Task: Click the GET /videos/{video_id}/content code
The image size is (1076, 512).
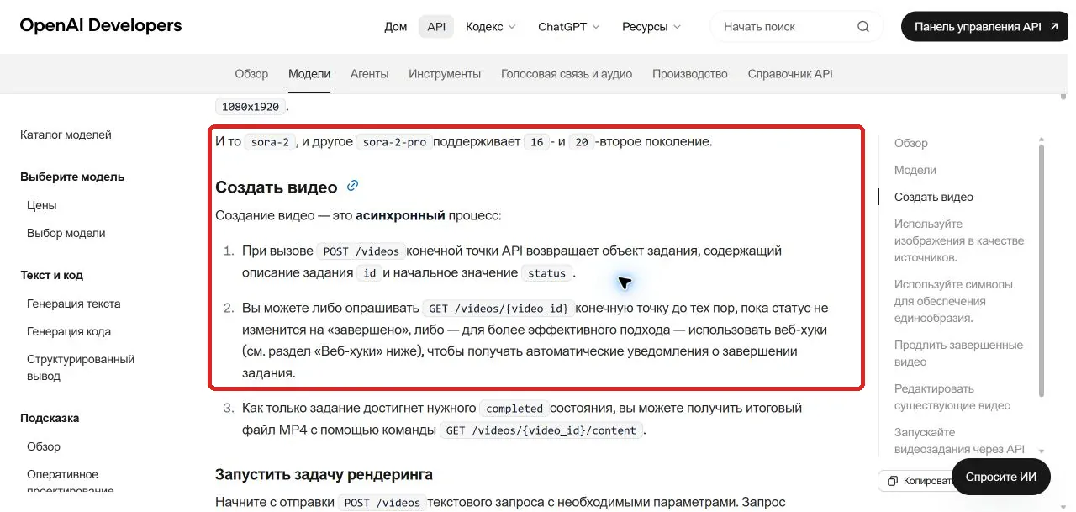Action: [x=543, y=430]
